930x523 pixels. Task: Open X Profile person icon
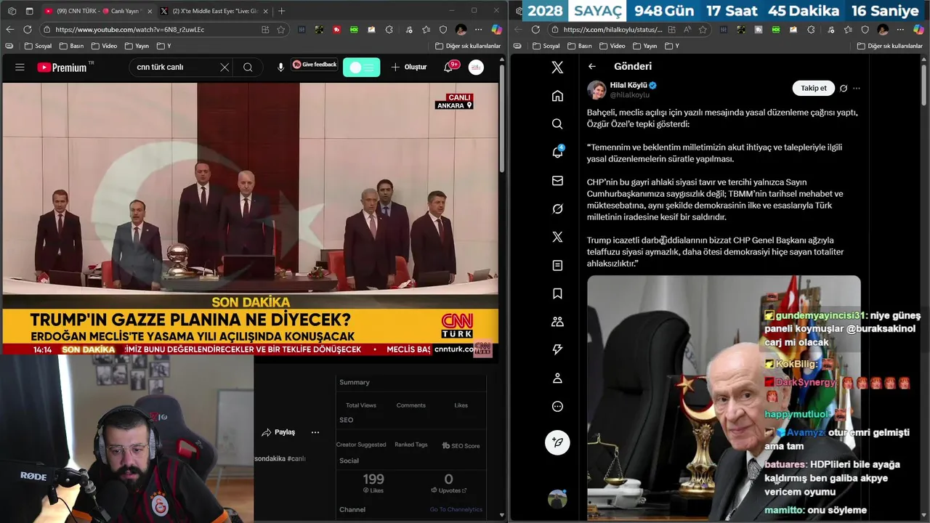coord(557,378)
